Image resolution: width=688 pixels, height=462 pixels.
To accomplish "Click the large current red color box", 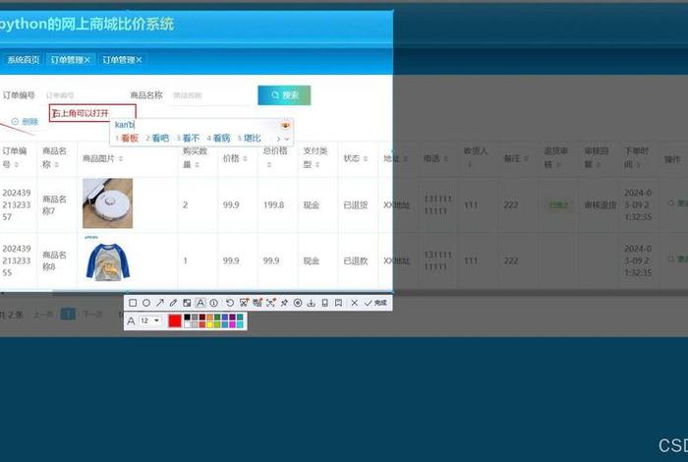I will [175, 320].
